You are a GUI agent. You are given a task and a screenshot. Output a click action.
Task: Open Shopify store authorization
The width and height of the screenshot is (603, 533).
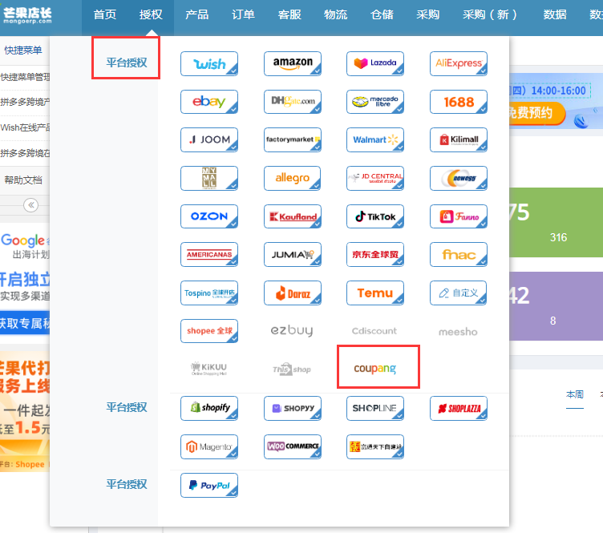coord(209,408)
